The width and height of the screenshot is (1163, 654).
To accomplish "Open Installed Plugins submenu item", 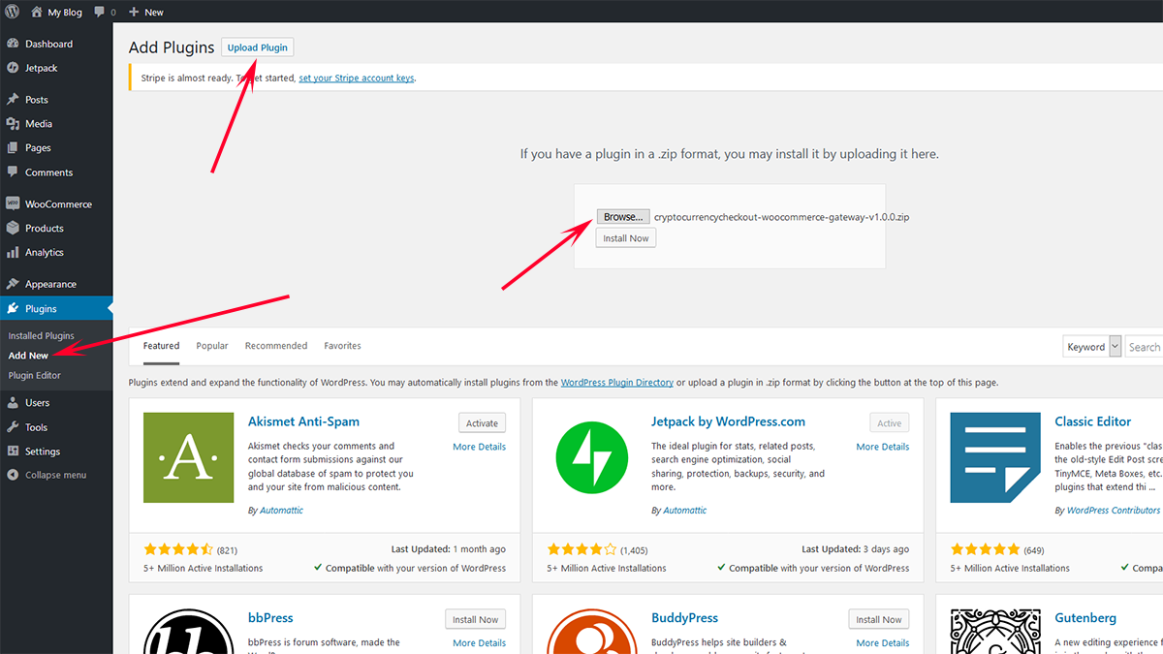I will pos(42,336).
